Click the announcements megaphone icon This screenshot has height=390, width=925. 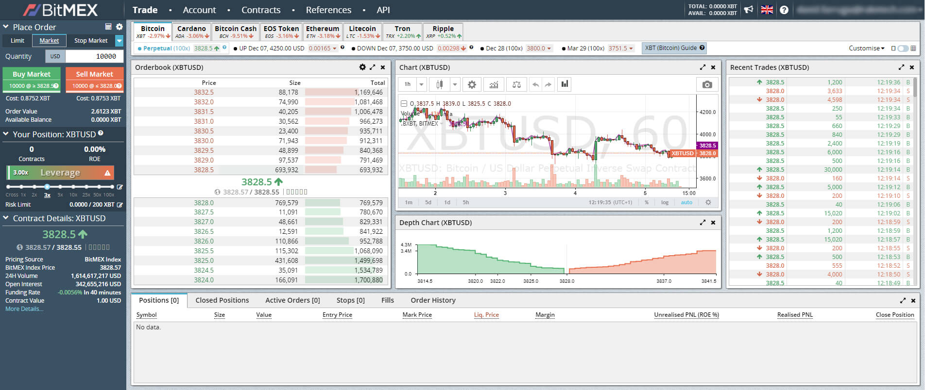tap(749, 10)
